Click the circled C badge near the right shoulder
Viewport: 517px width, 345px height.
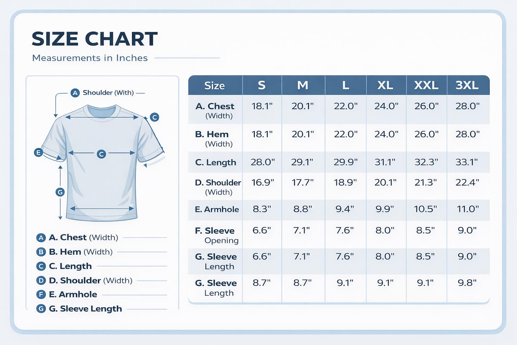[x=154, y=117]
